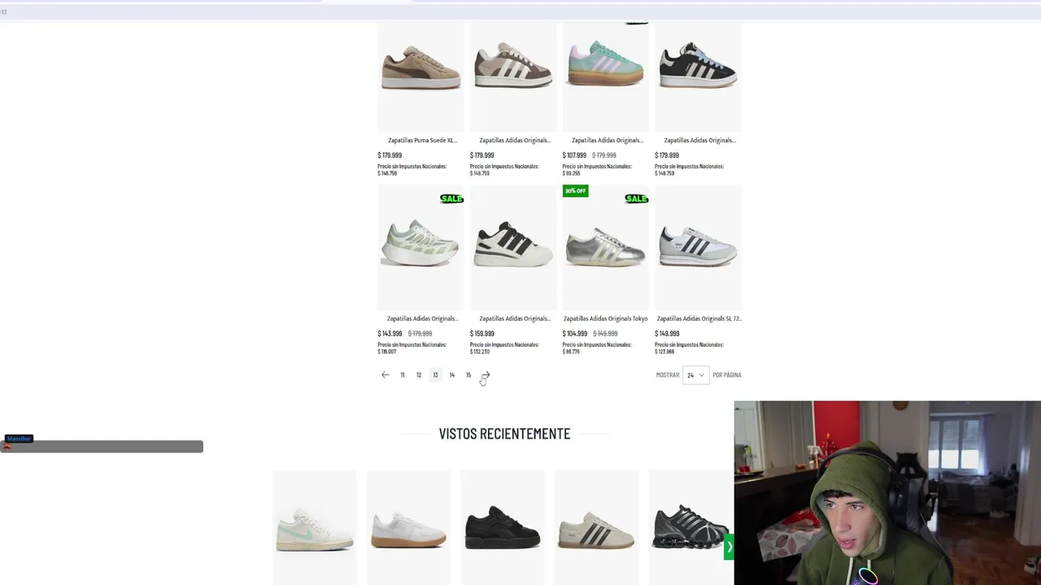Open recently viewed mint Jordan sneaker

click(314, 528)
